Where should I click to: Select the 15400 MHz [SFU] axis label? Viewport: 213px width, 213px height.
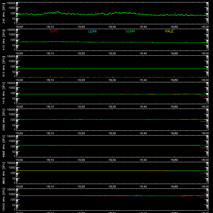(x=3, y=199)
